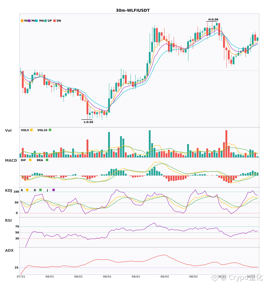Click the VOL5 legend text

(x=25, y=130)
